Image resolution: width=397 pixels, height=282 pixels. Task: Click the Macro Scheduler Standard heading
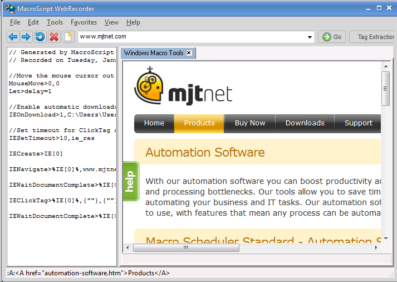(x=263, y=240)
